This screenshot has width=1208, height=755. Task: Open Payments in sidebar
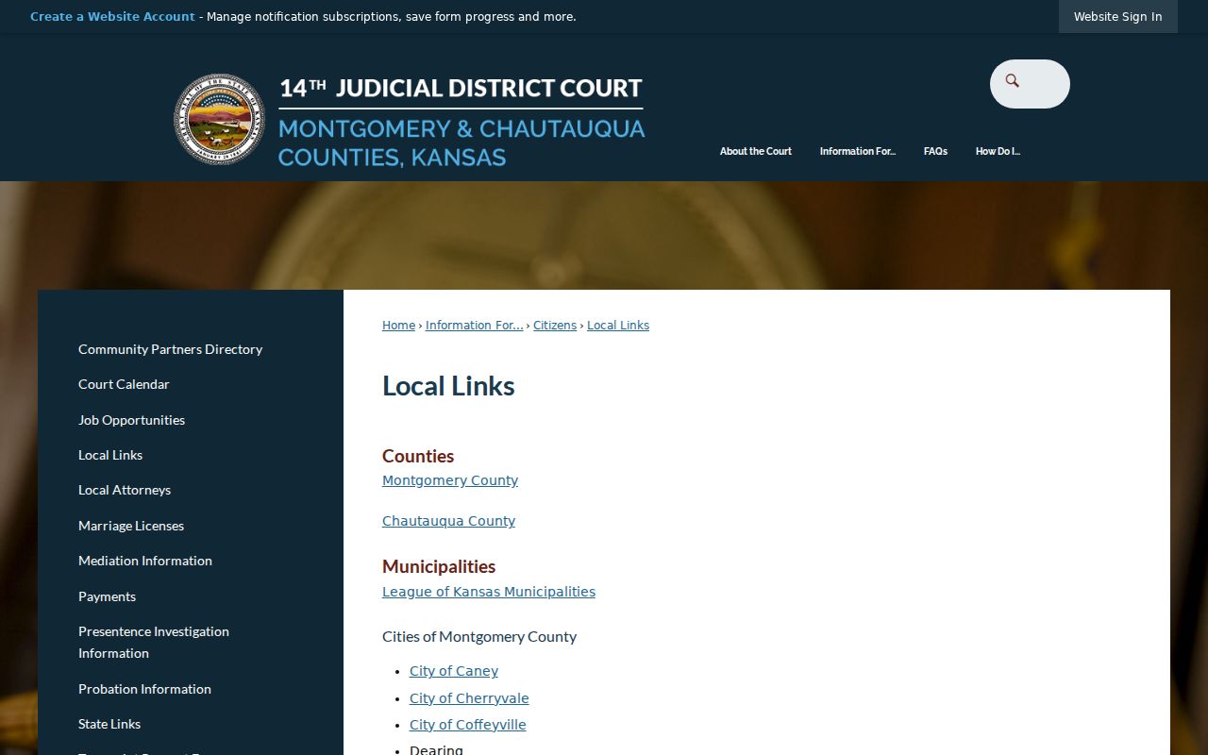click(x=107, y=596)
